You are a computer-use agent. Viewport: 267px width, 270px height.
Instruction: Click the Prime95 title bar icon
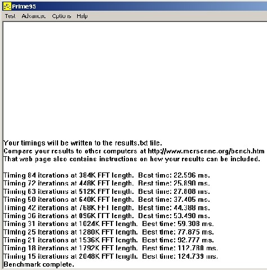(x=7, y=6)
